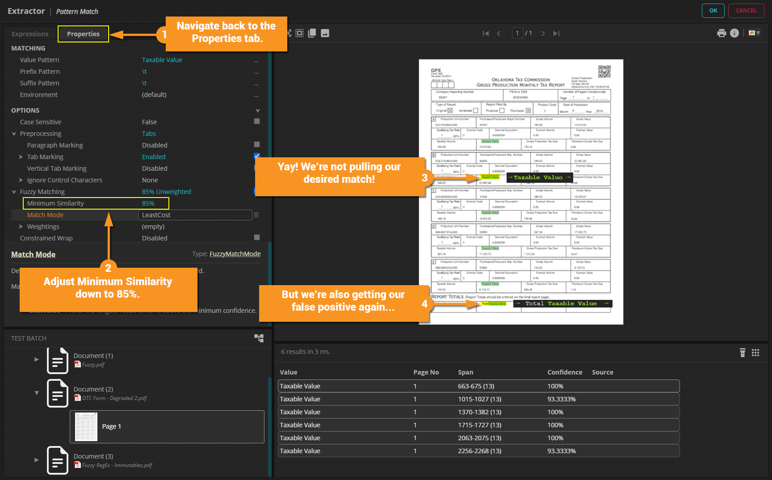Click the copy pages icon in viewer toolbar
The width and height of the screenshot is (772, 480).
click(x=312, y=33)
